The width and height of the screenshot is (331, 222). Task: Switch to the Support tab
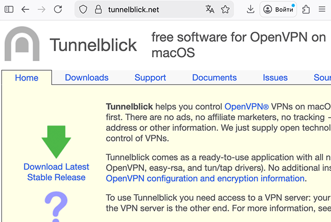150,77
